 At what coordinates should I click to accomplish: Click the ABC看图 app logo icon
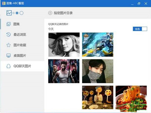coord(4,3)
